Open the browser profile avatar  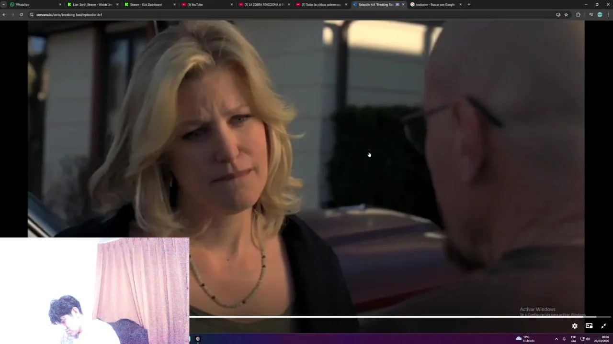point(600,14)
